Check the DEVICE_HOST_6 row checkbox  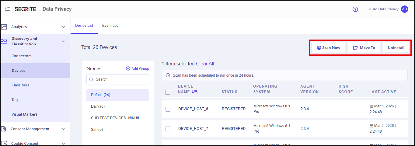(168, 109)
